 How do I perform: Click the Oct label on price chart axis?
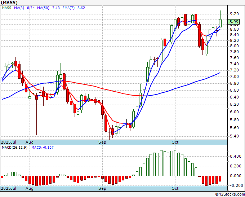coord(175,142)
